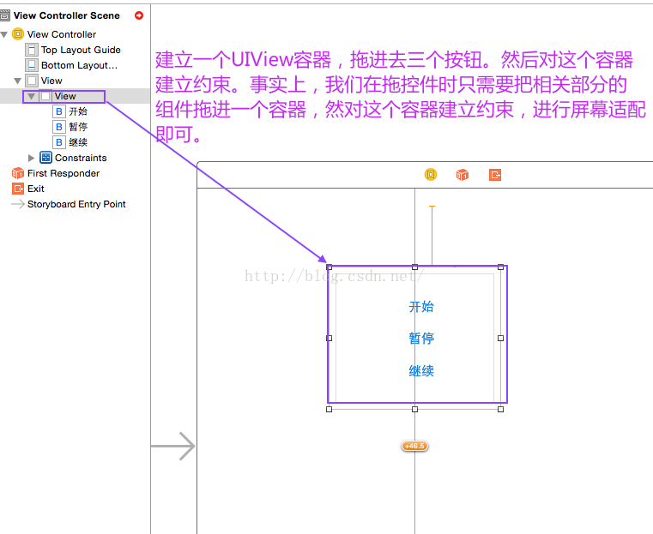Click the bottom-right resize handle of container
The height and width of the screenshot is (534, 653).
(x=500, y=409)
